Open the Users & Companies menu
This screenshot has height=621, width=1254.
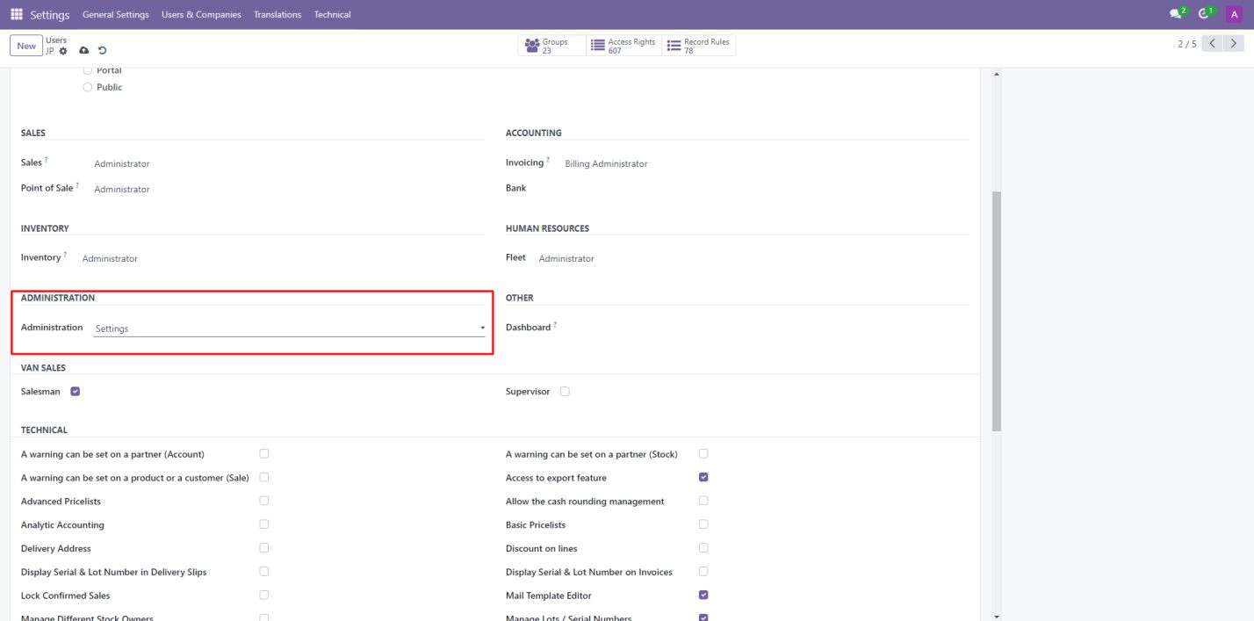coord(201,15)
